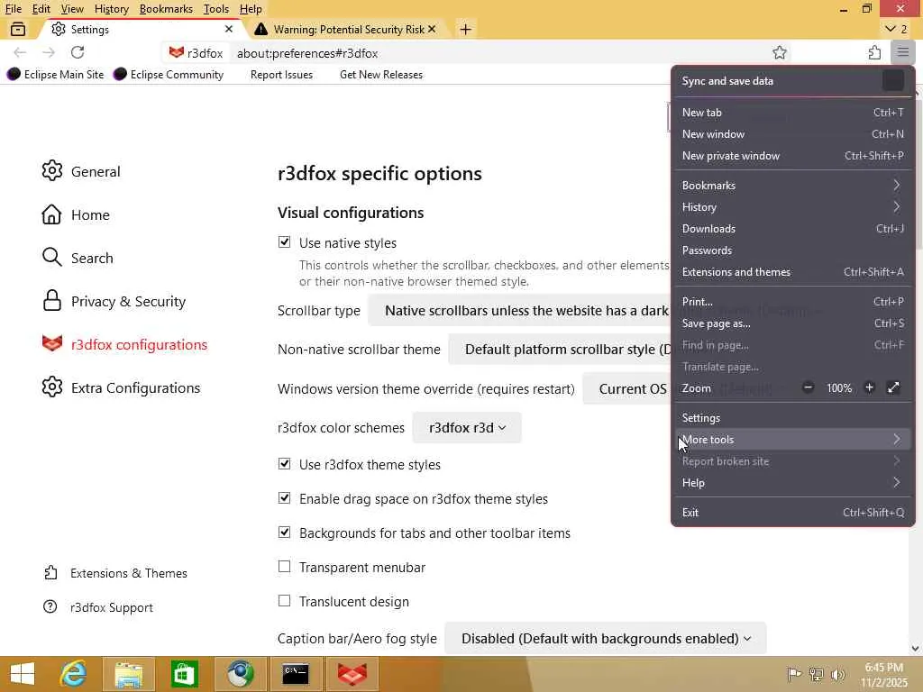The height and width of the screenshot is (692, 923).
Task: Click the r3dfox taskbar icon
Action: point(352,674)
